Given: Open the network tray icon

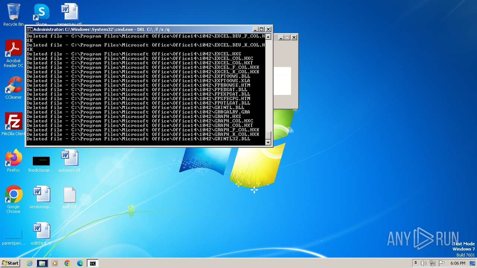Looking at the screenshot, I should coord(433,263).
